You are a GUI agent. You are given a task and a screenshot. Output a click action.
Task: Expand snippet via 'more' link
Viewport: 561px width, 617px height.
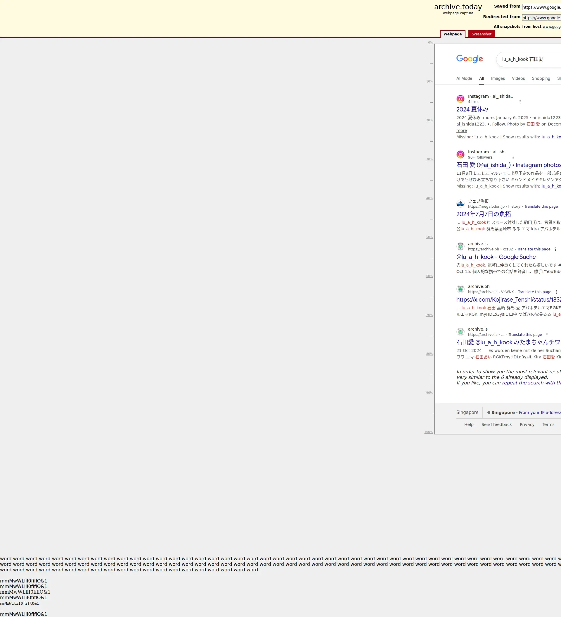462,131
